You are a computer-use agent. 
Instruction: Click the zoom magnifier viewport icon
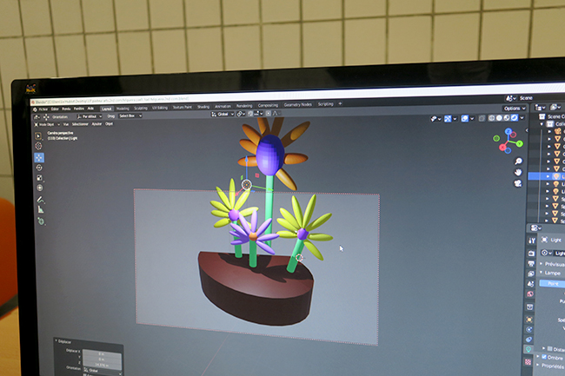pos(518,162)
